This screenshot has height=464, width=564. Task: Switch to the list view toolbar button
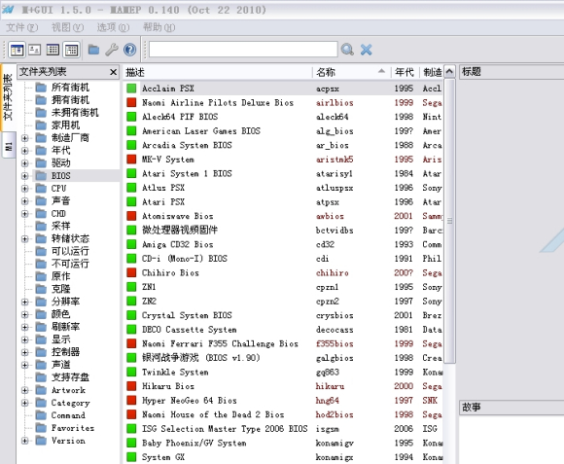point(53,50)
